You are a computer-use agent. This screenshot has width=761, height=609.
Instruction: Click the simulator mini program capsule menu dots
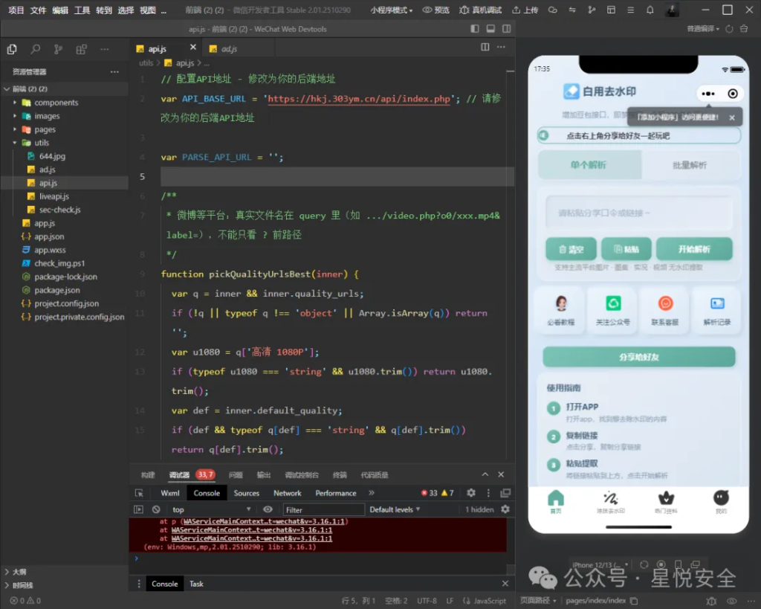tap(708, 94)
